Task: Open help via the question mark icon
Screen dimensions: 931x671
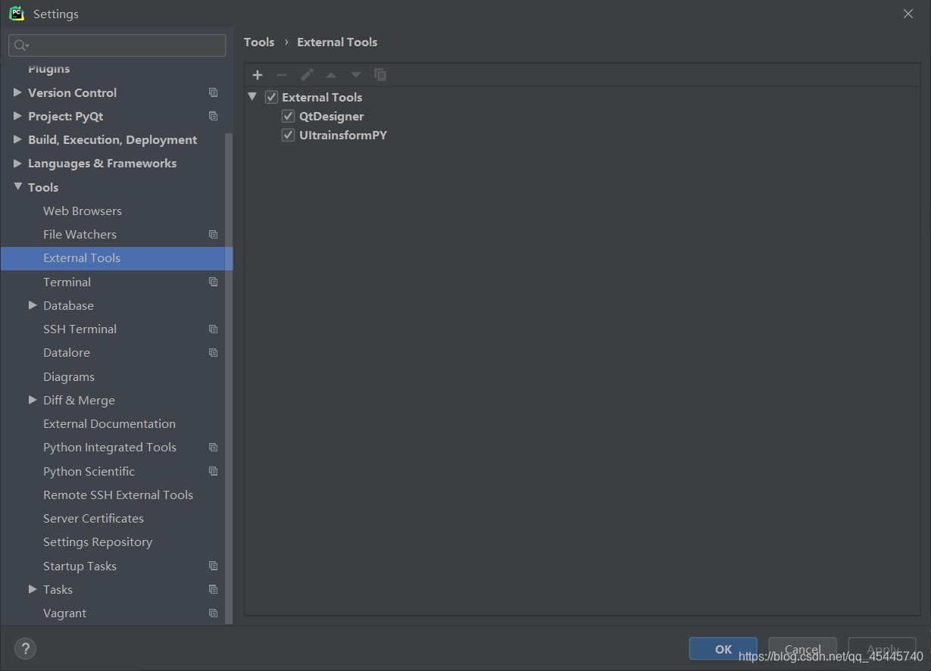Action: [x=25, y=649]
